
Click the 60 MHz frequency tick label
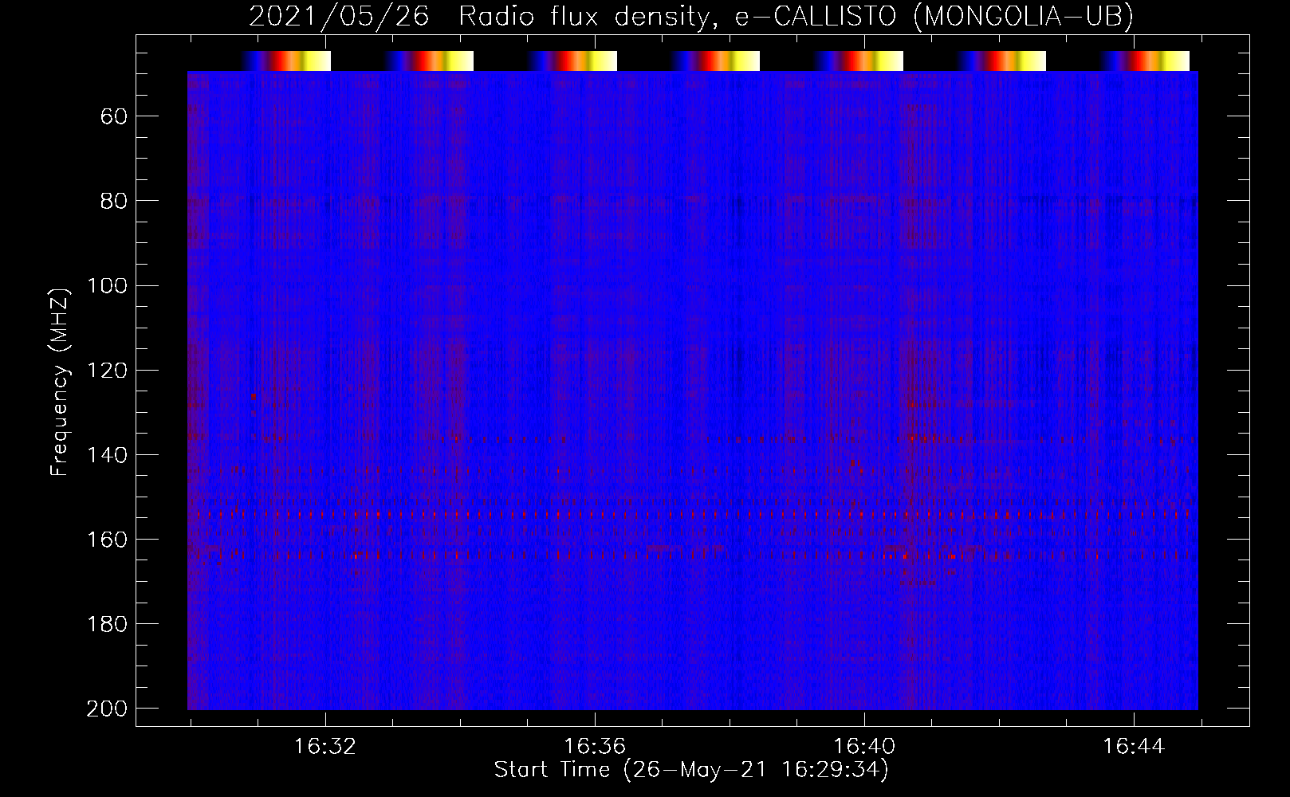pos(114,116)
